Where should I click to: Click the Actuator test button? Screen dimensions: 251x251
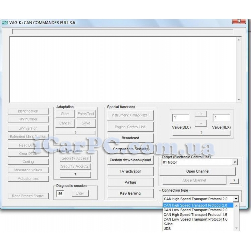coord(28,178)
